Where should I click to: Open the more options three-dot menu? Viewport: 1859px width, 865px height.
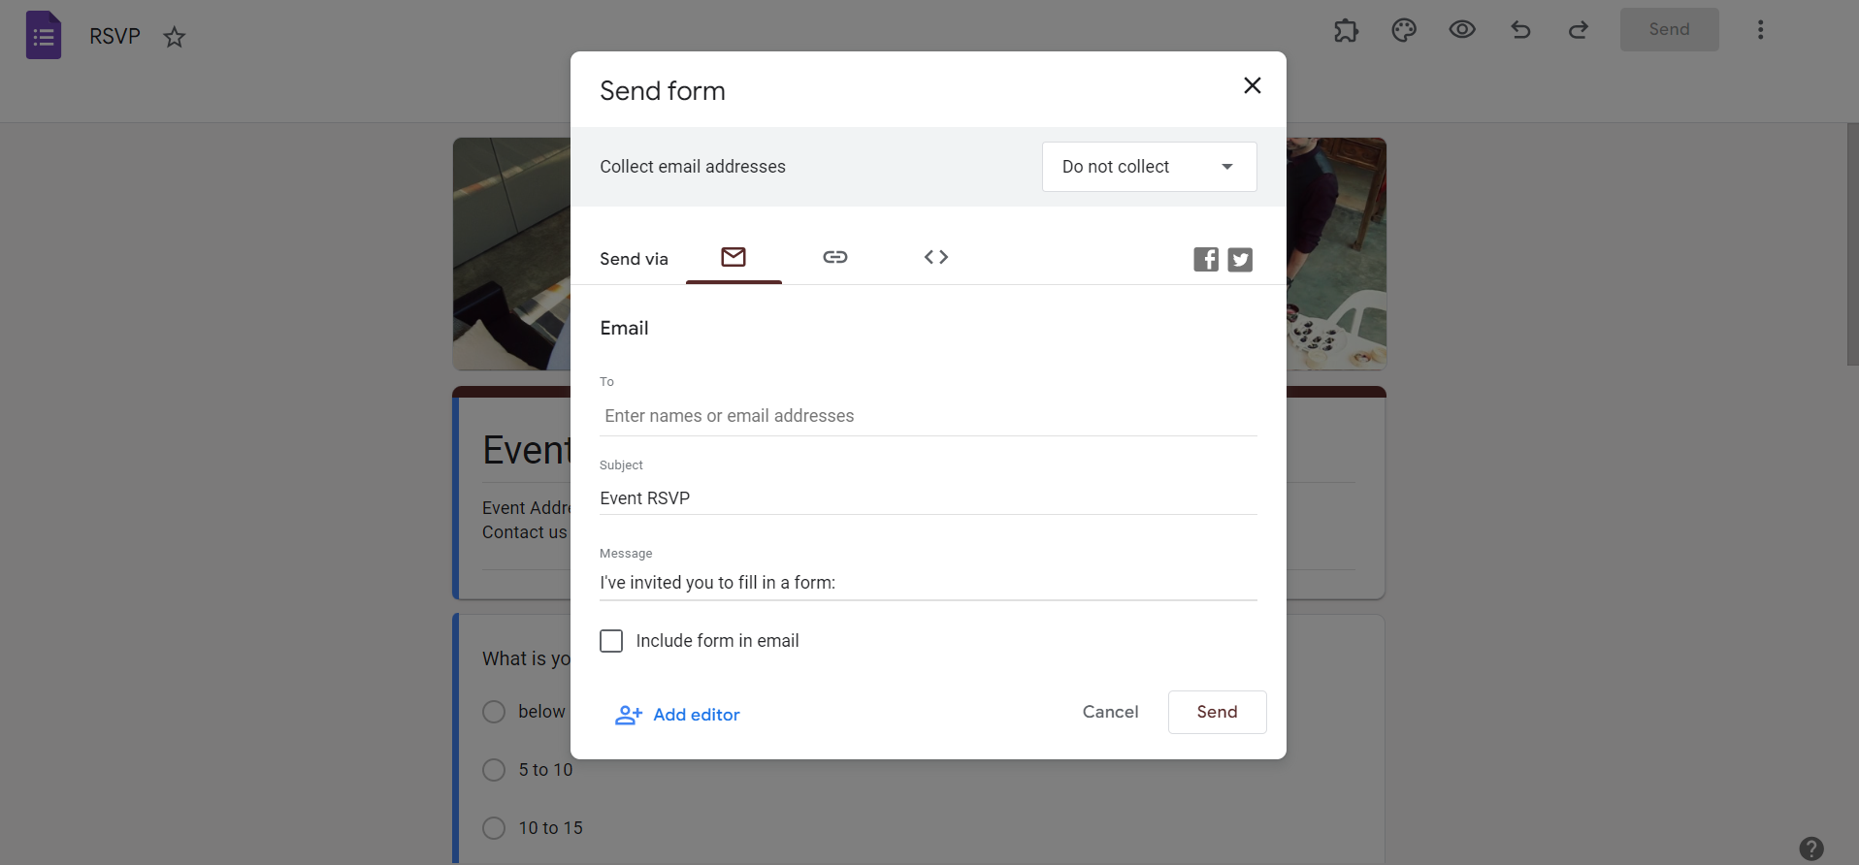pos(1760,30)
